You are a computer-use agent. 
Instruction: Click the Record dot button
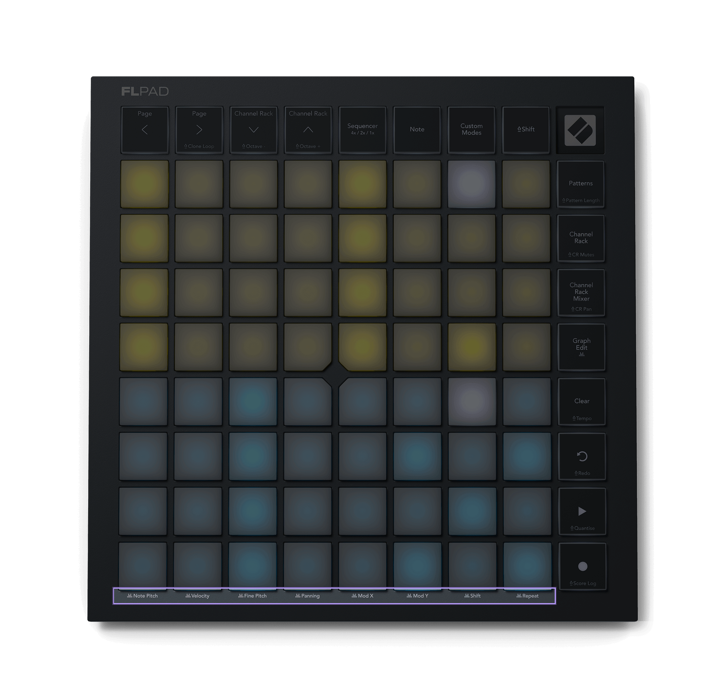[x=582, y=566]
